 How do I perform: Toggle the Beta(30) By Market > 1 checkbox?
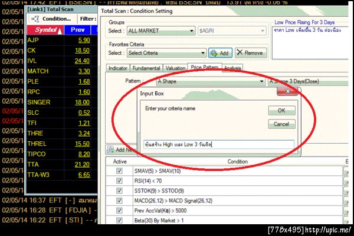point(119,220)
